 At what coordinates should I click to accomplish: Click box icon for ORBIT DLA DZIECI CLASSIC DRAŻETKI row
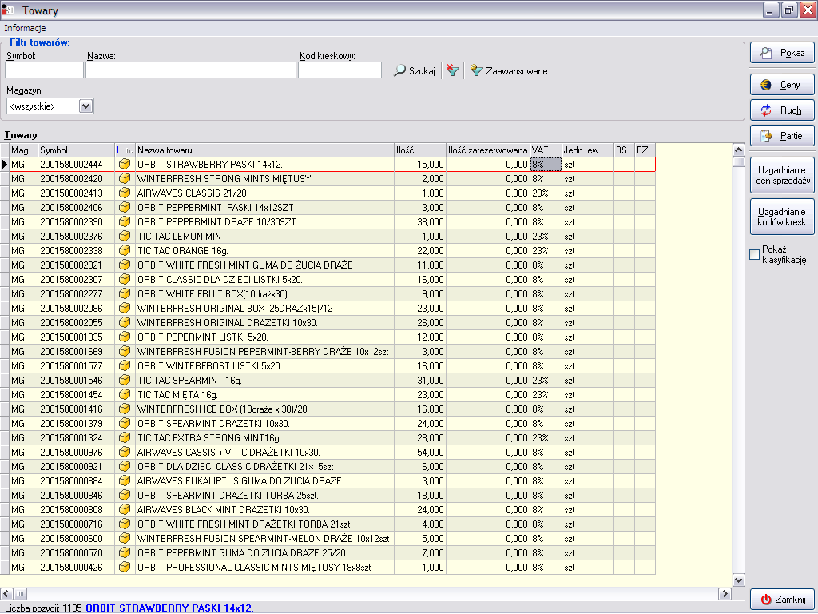(125, 467)
